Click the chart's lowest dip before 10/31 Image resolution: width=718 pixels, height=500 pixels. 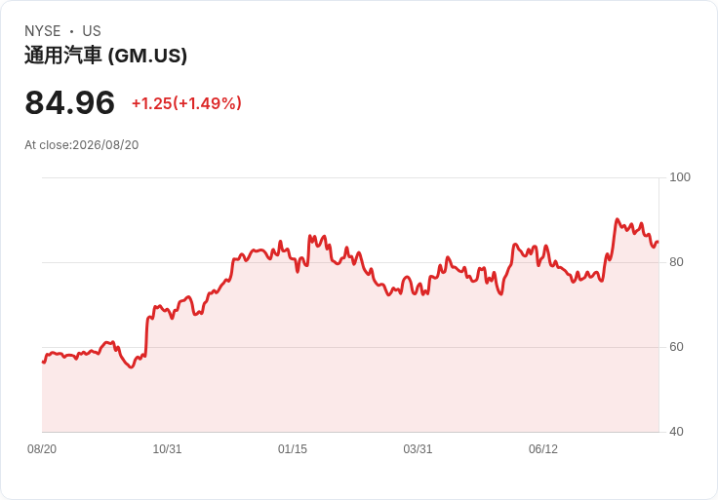point(132,366)
